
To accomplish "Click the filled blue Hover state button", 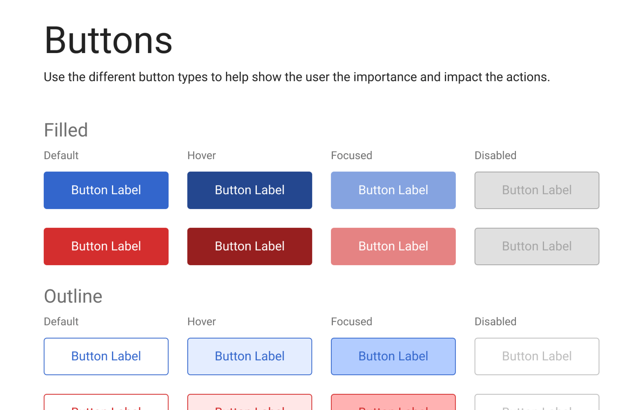I will point(249,190).
